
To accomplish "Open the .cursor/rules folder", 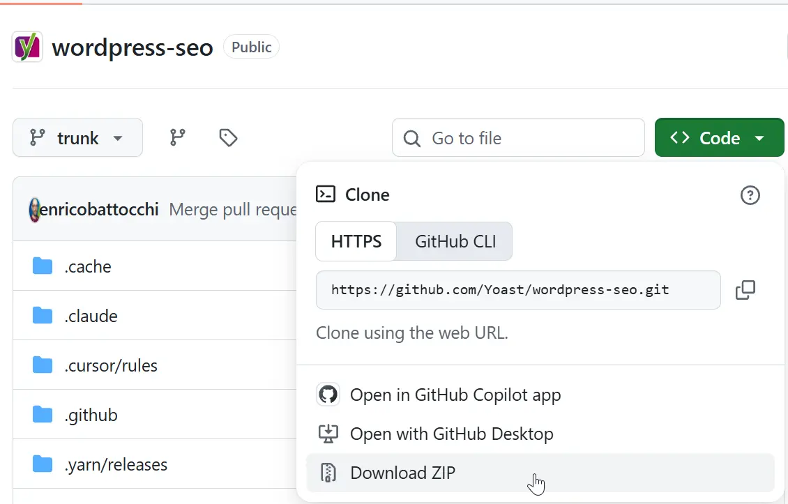I will (x=111, y=366).
